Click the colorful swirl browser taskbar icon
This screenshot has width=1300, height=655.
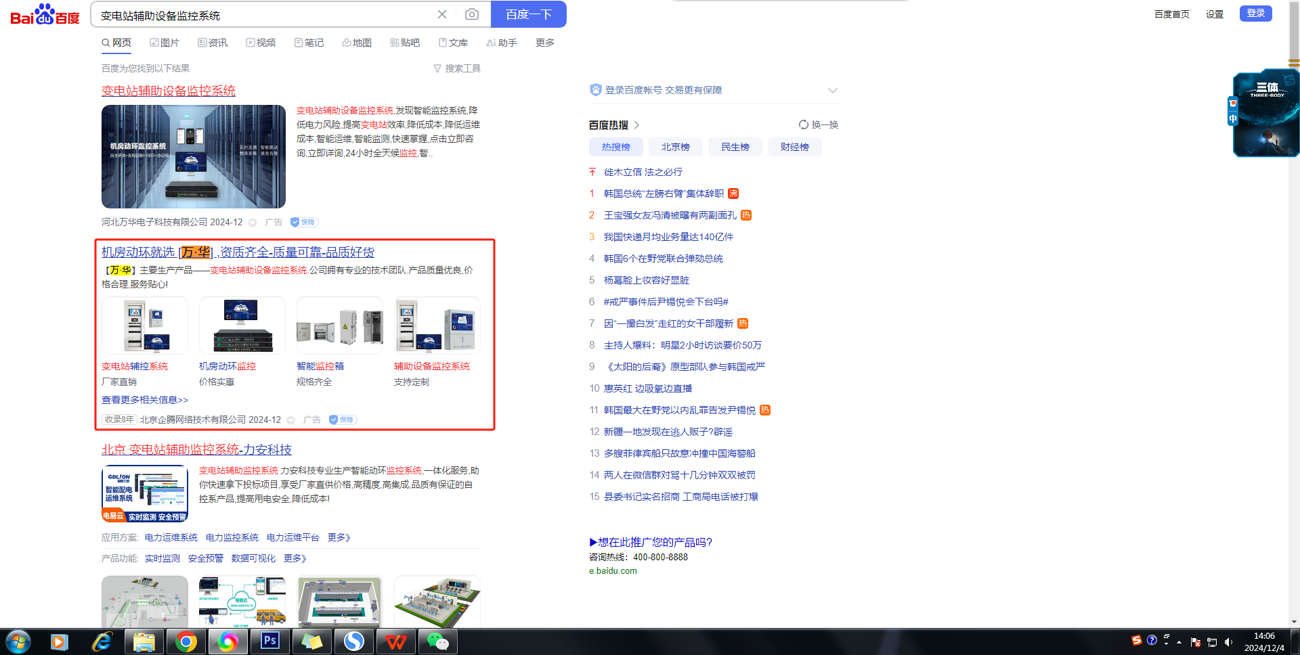pos(227,641)
